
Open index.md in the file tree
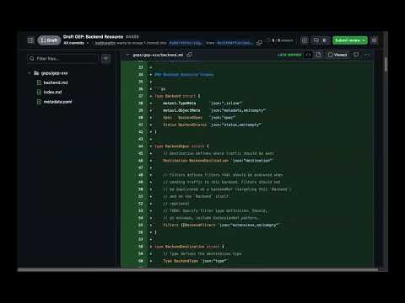pyautogui.click(x=52, y=92)
